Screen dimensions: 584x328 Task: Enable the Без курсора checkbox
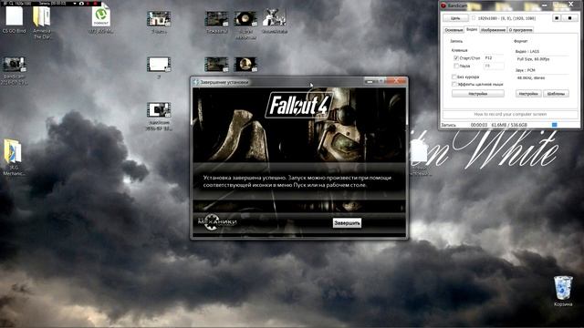454,77
